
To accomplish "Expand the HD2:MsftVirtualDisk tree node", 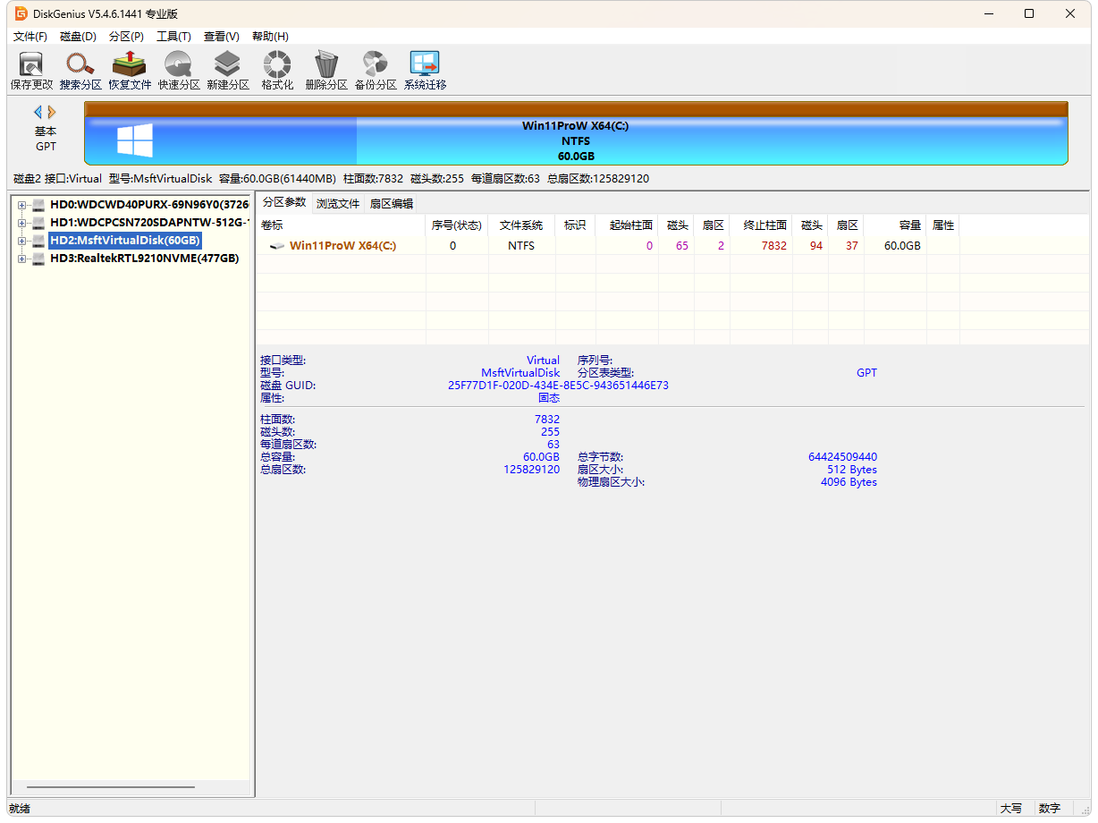I will click(21, 241).
